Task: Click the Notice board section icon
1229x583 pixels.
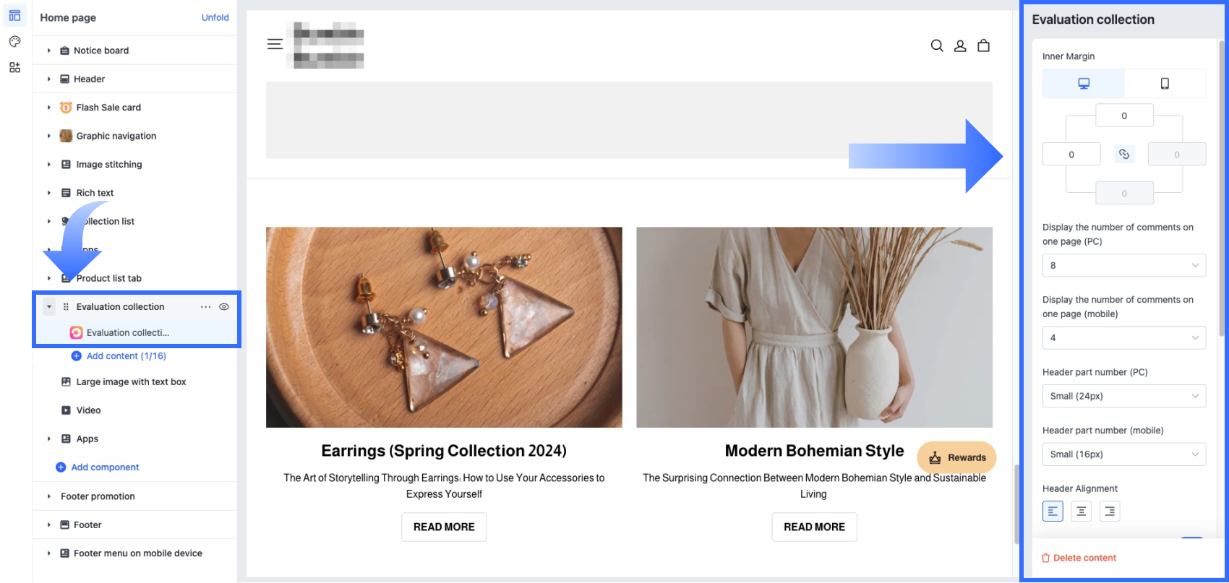Action: click(x=64, y=51)
